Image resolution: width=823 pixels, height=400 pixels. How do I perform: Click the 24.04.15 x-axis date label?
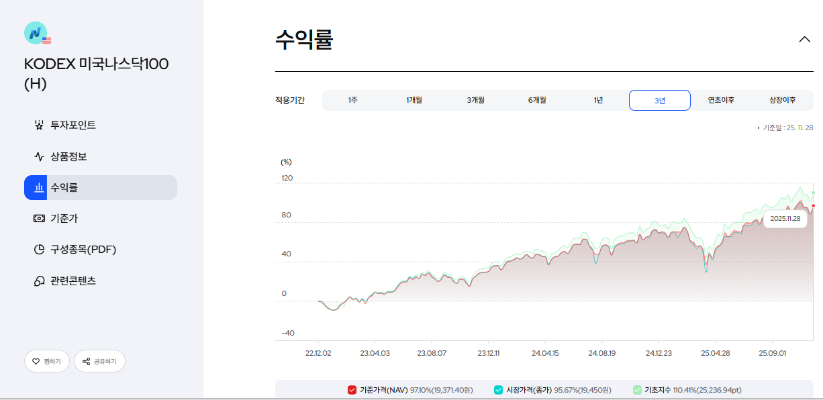545,352
